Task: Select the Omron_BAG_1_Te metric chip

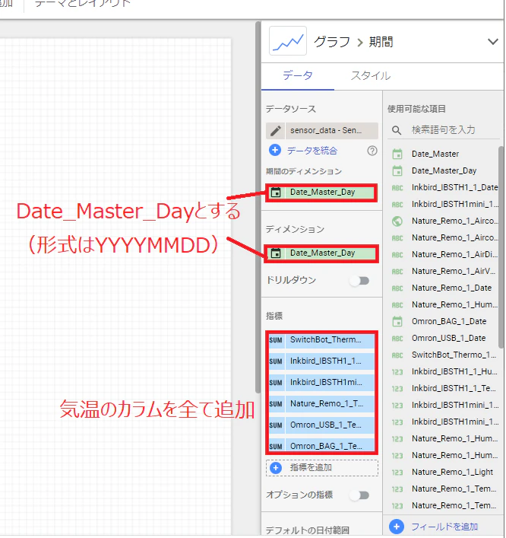Action: coord(330,447)
